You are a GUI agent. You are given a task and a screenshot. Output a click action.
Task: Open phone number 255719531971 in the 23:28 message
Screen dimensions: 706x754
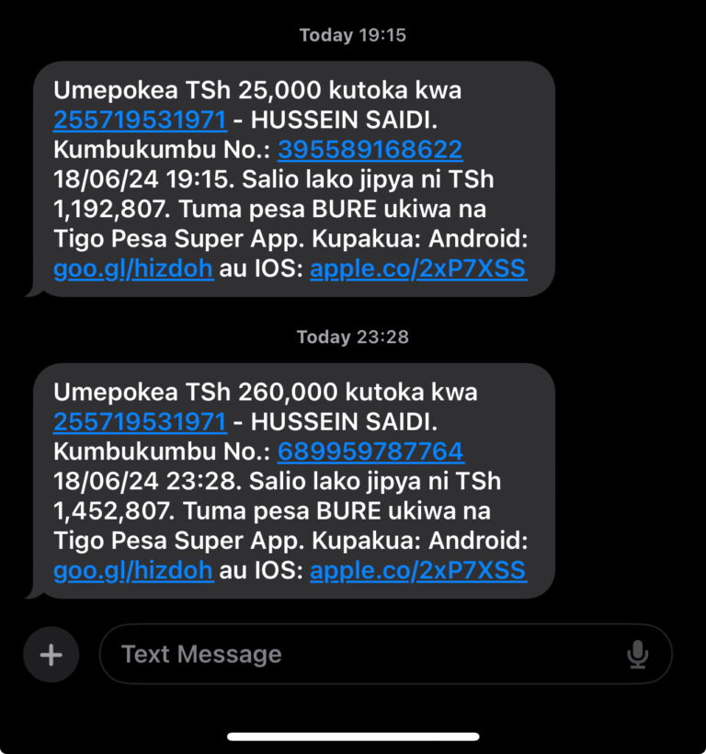tap(140, 422)
